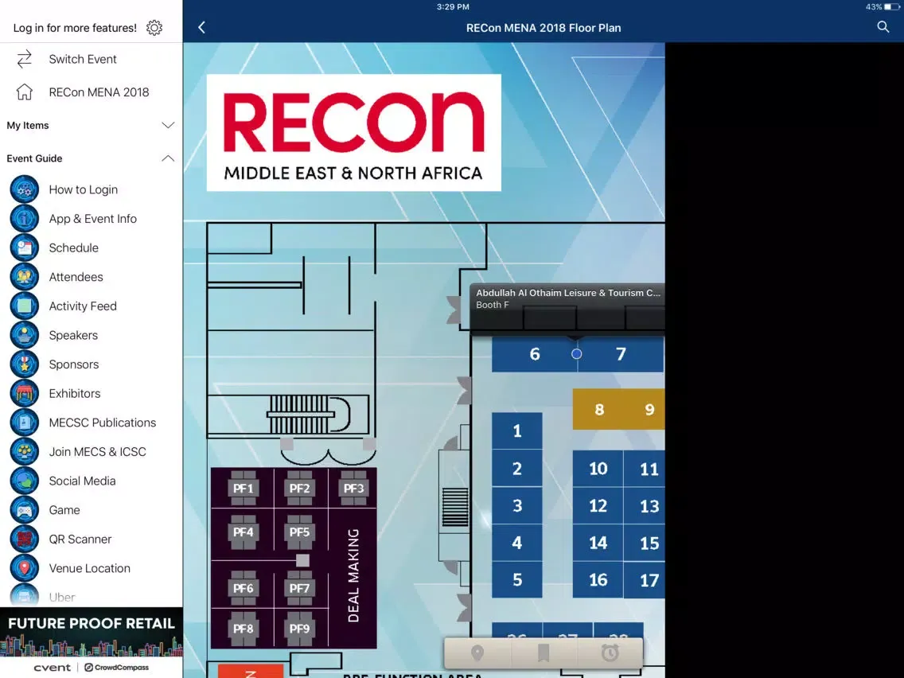Image resolution: width=904 pixels, height=678 pixels.
Task: Select booth 3 on floor plan
Action: (517, 505)
